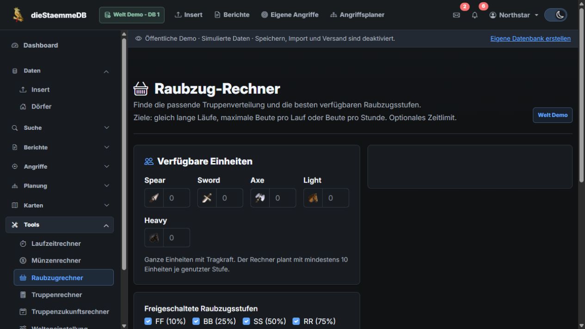Focus the Spear quantity field

pos(177,198)
